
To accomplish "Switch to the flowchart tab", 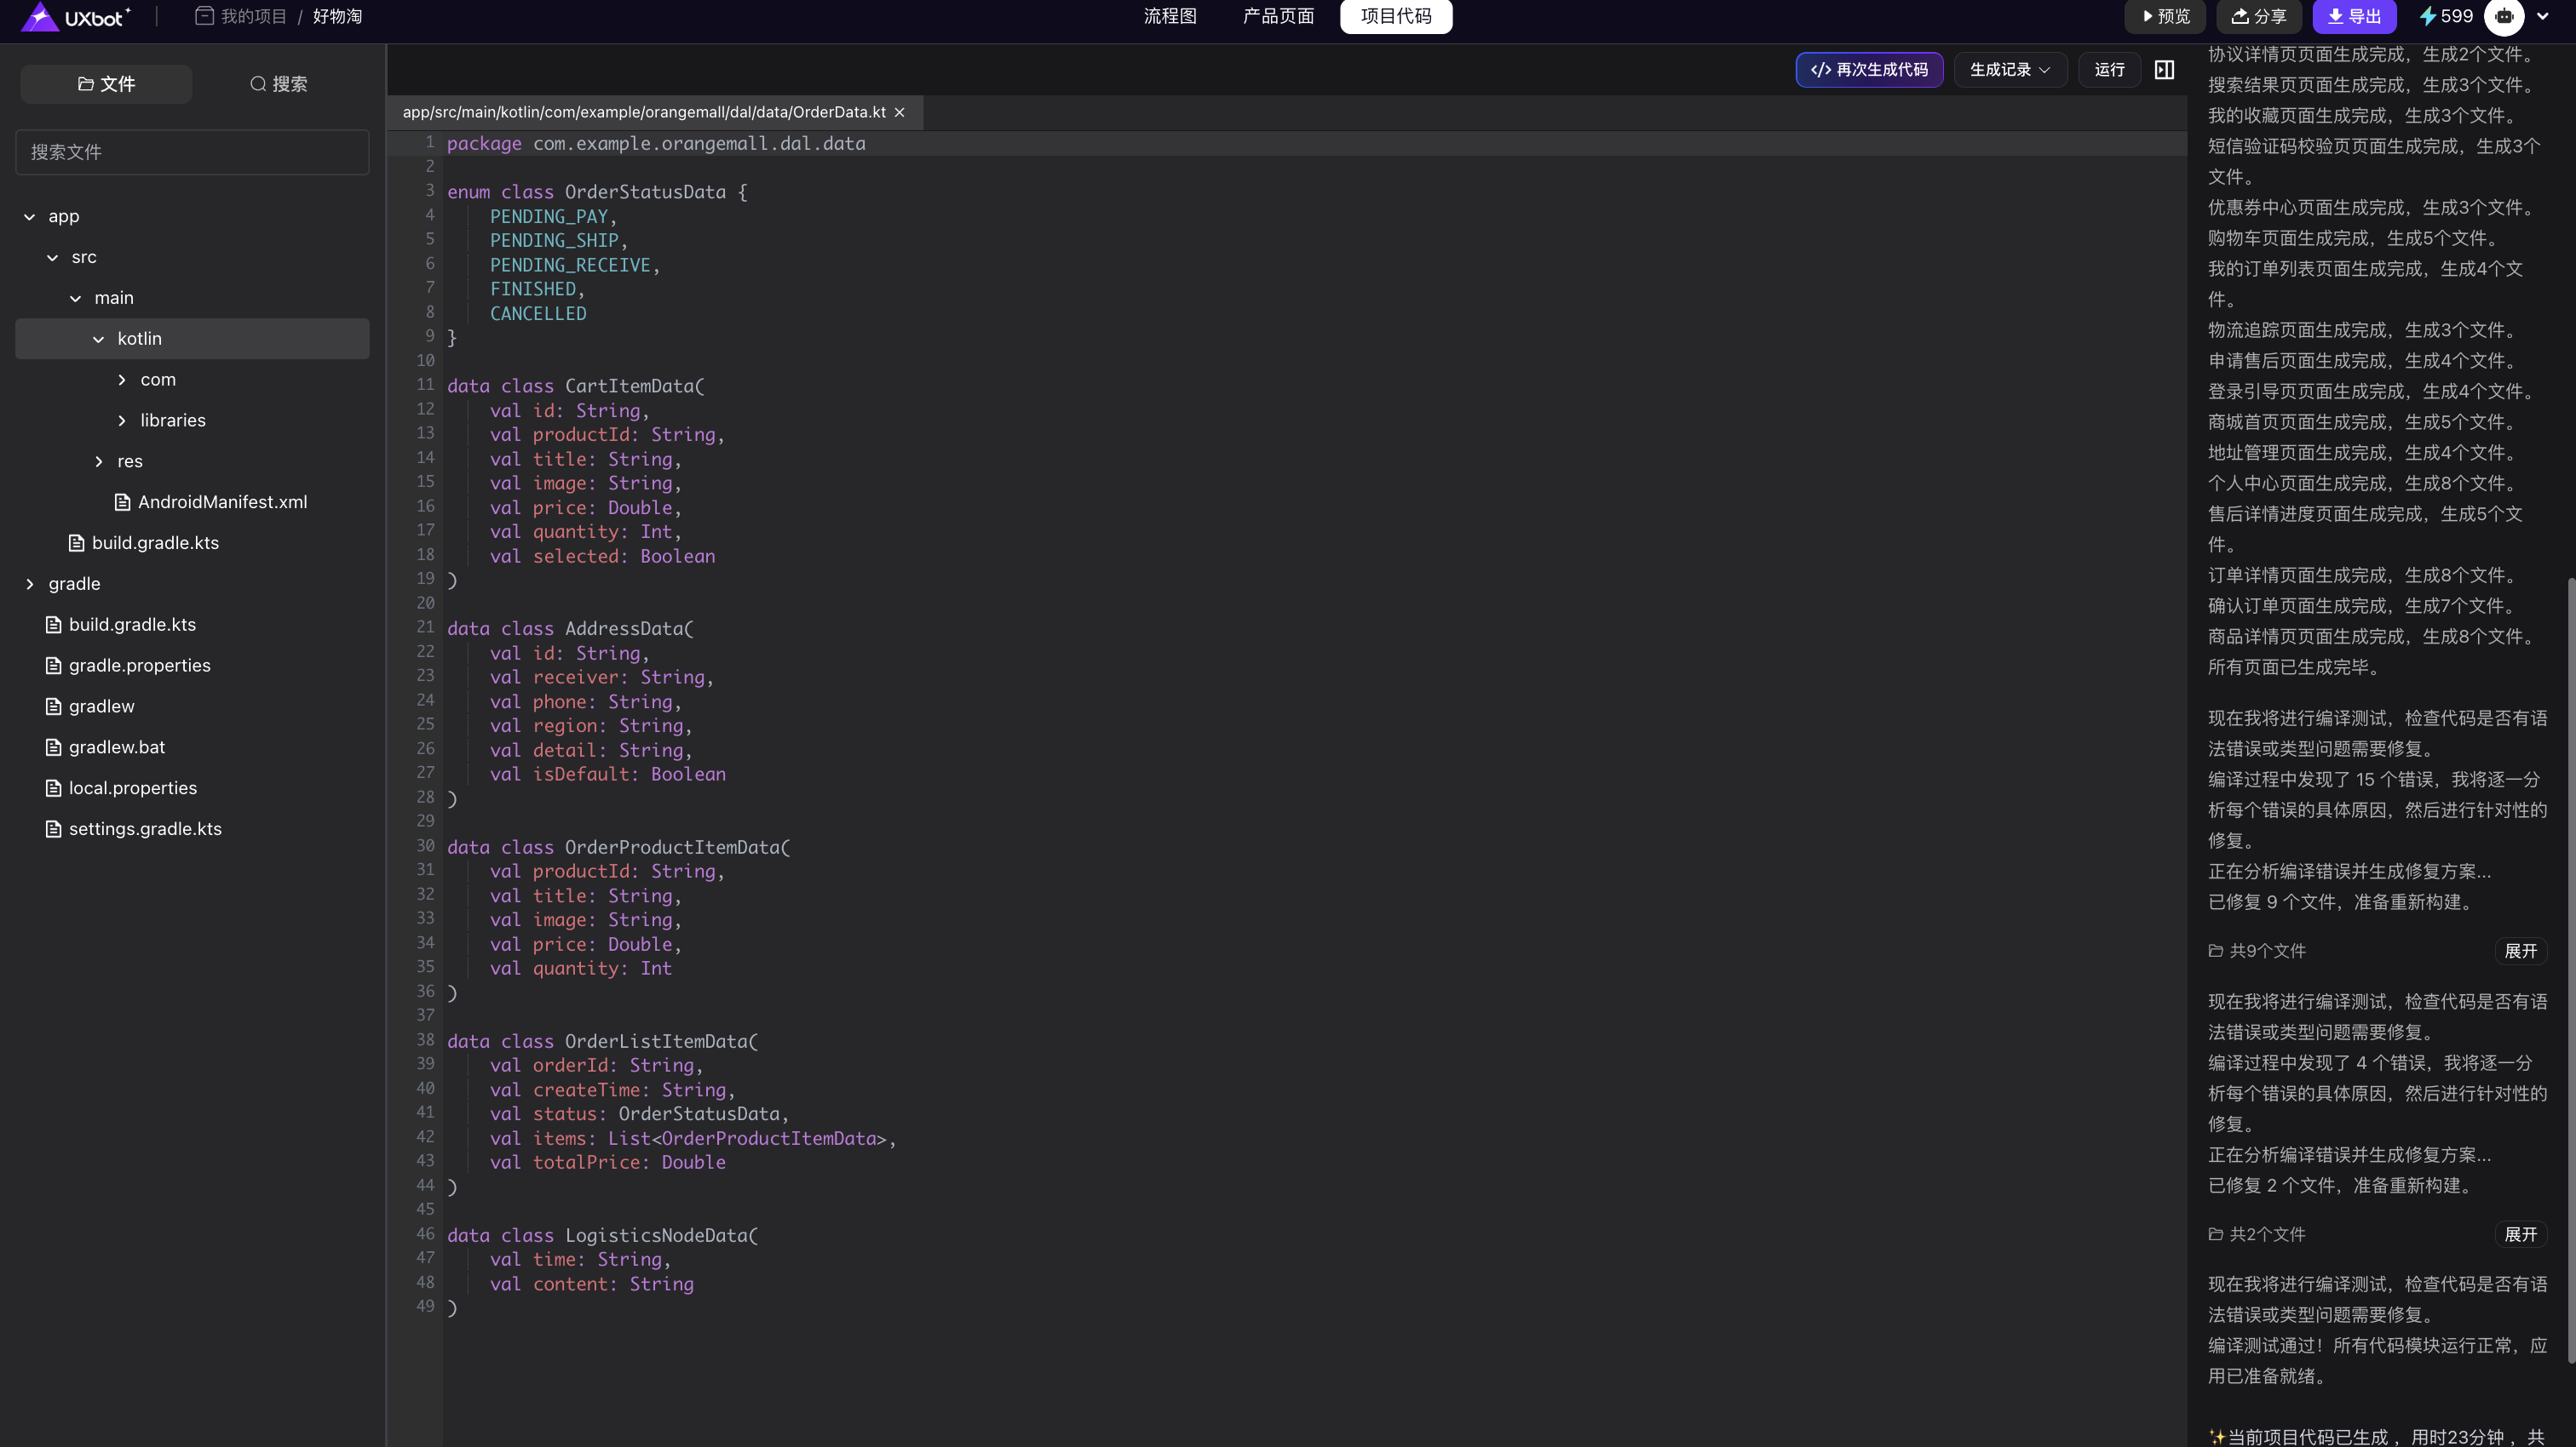I will tap(1169, 17).
